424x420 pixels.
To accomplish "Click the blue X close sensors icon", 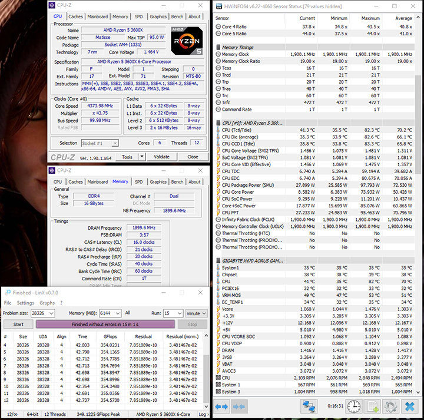I will (x=408, y=407).
